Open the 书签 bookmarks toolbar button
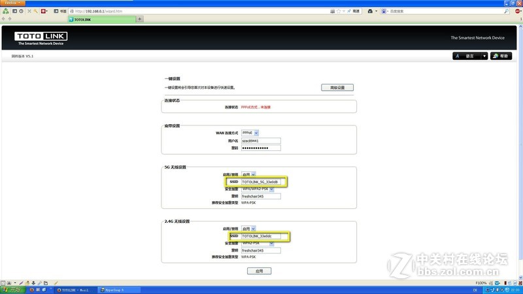 [x=60, y=11]
